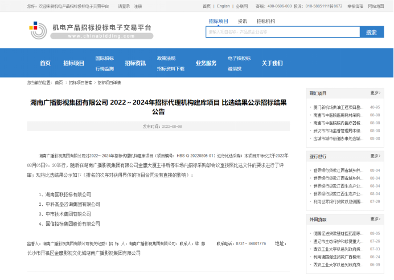Open 举报信箱 report mailbox link
Viewport: 394px width, 280px height.
coord(355,6)
